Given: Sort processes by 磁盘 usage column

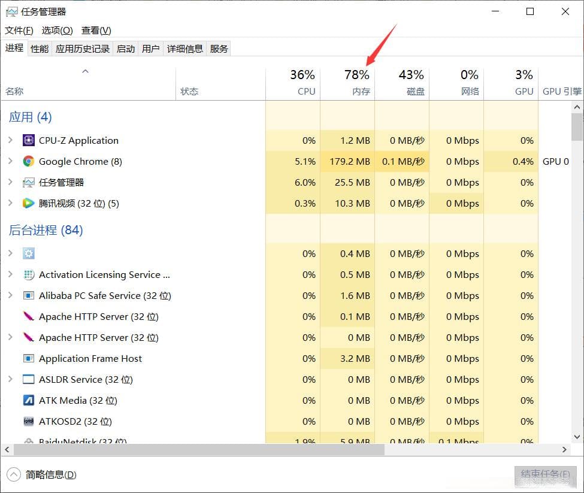Looking at the screenshot, I should click(x=402, y=84).
